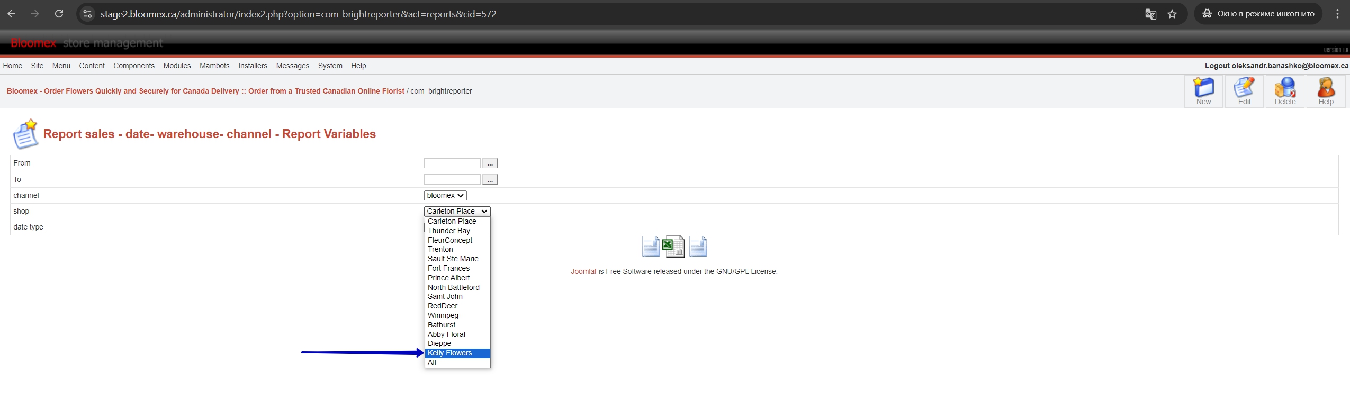
Task: Open the Content menu
Action: 92,66
